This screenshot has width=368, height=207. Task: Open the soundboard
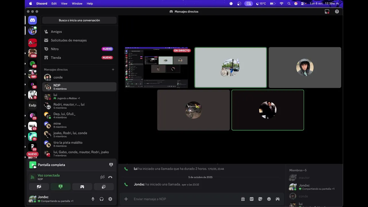click(104, 187)
